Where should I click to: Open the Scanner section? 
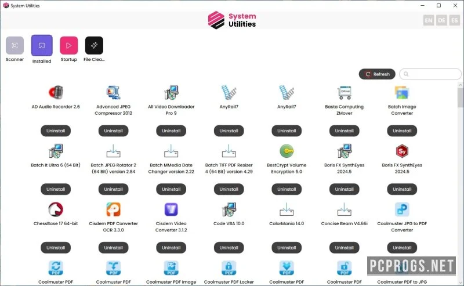[x=15, y=45]
